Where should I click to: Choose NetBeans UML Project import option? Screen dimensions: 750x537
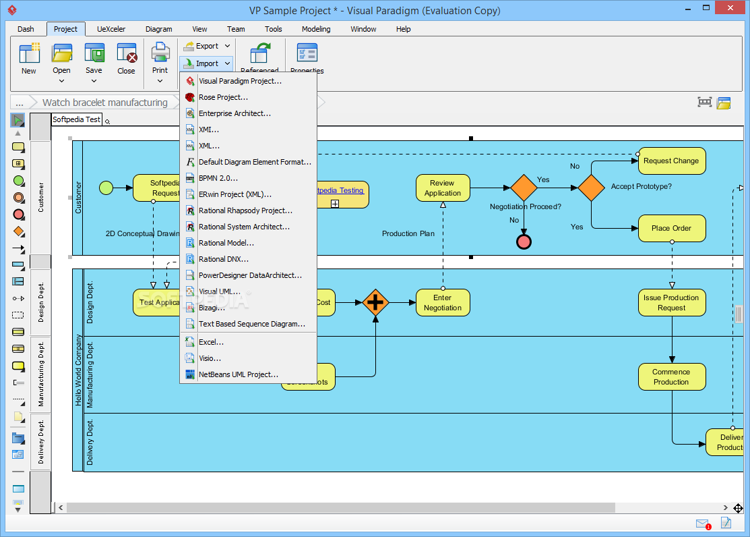(x=248, y=374)
